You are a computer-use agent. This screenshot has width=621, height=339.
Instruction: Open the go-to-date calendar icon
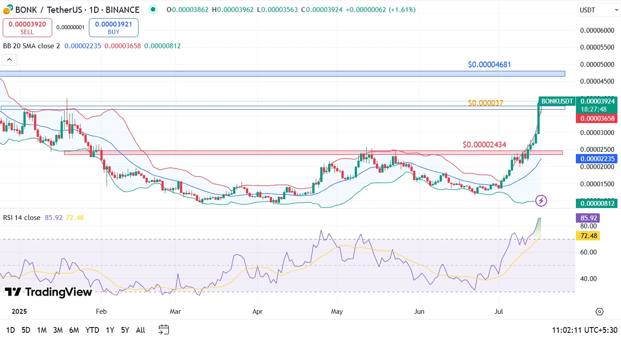pos(164,330)
